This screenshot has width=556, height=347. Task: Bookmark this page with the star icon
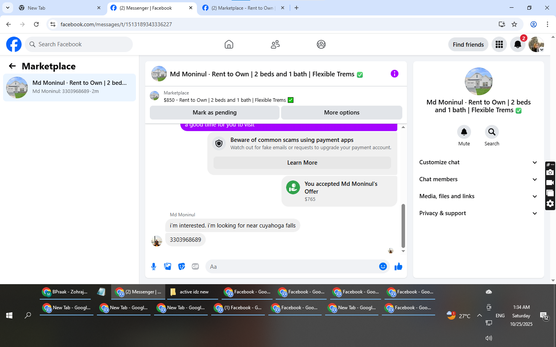(514, 24)
